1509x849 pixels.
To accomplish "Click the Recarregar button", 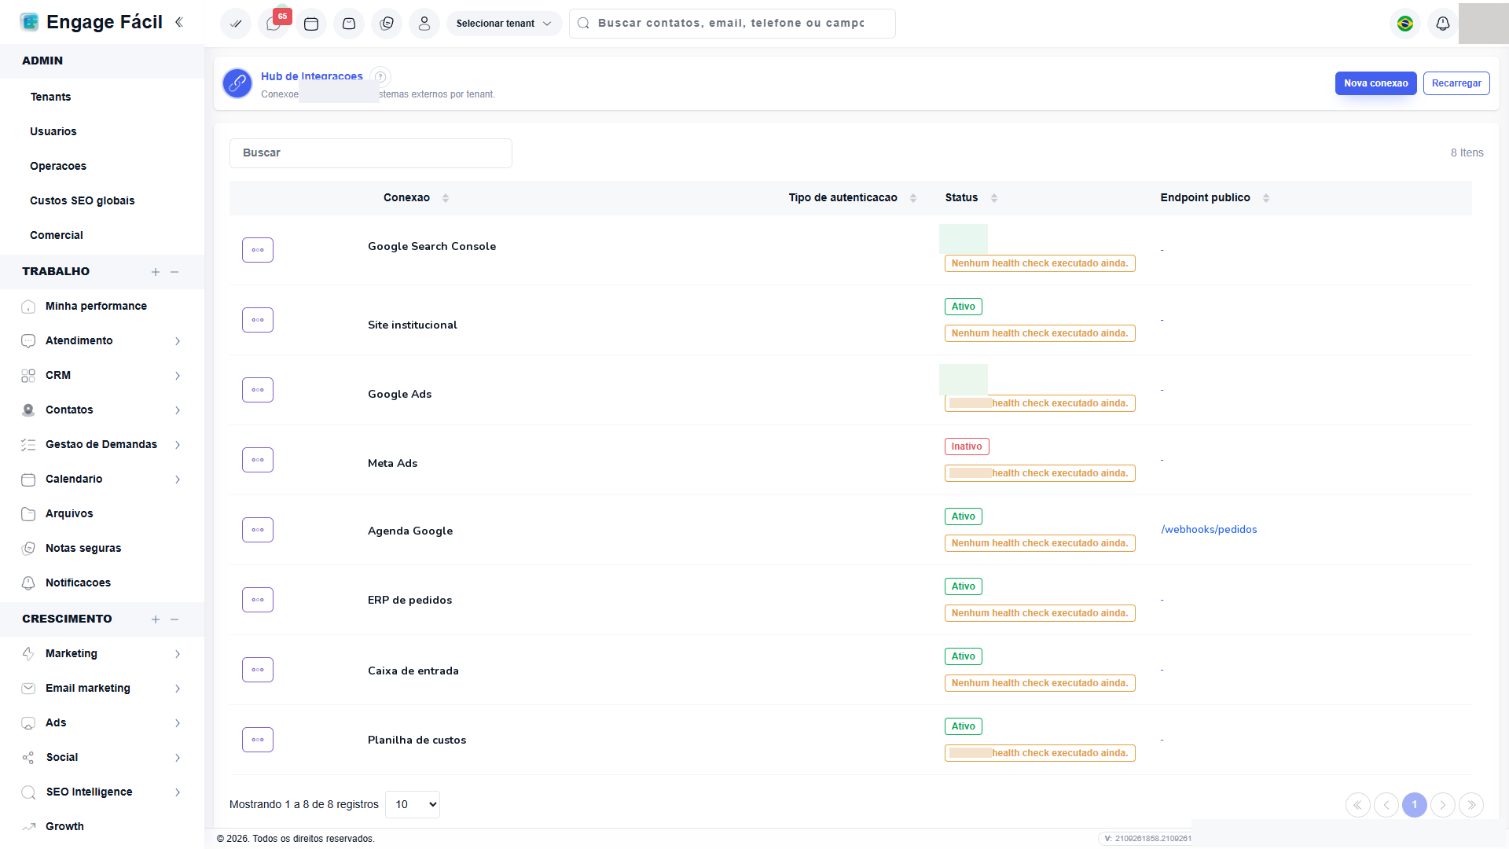I will [x=1456, y=83].
